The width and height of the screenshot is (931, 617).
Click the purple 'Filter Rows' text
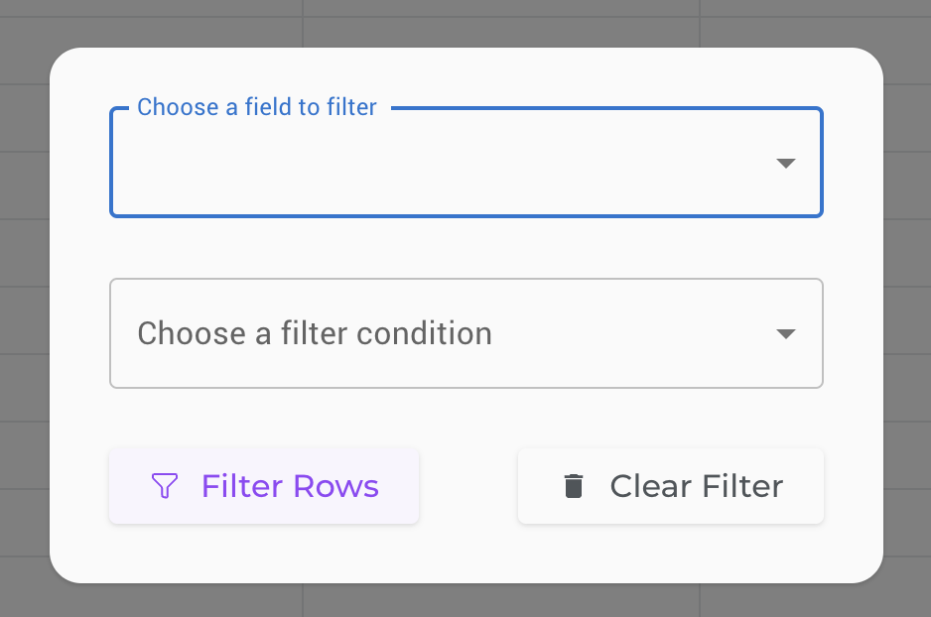click(x=290, y=486)
